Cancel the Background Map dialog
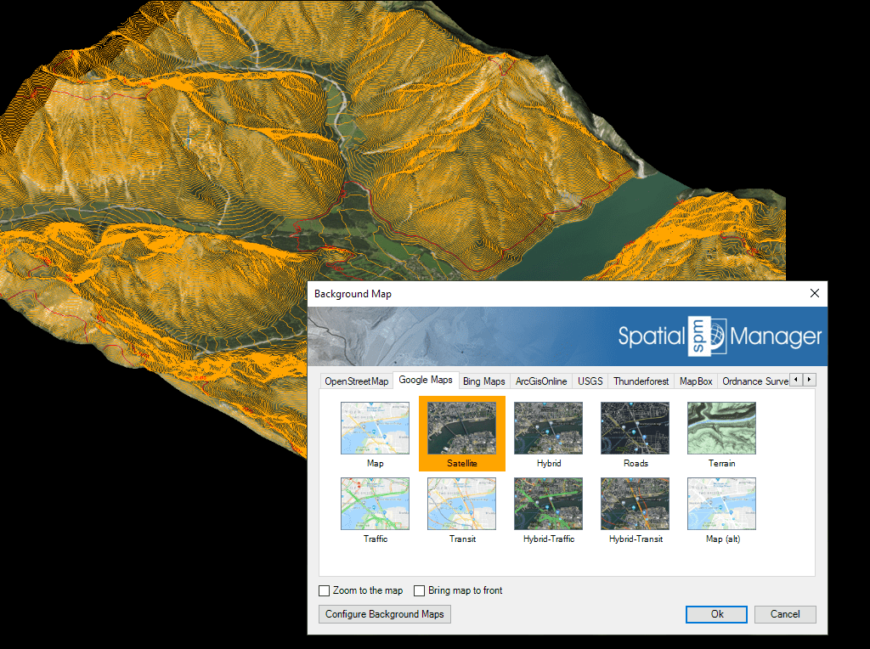 click(x=785, y=614)
